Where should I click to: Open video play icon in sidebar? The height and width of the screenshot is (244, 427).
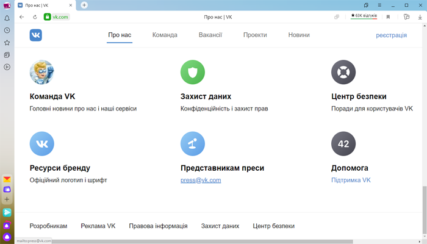pyautogui.click(x=7, y=67)
